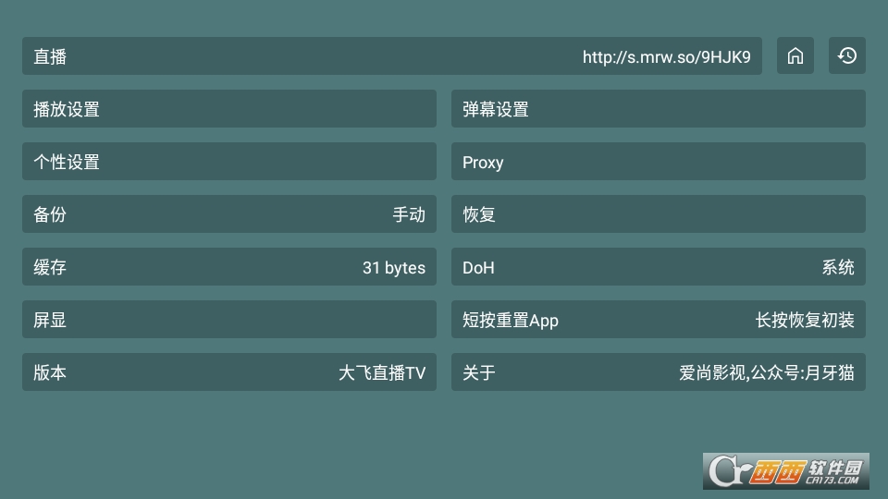The image size is (888, 499).
Task: Open the 关于 about entry
Action: point(658,371)
